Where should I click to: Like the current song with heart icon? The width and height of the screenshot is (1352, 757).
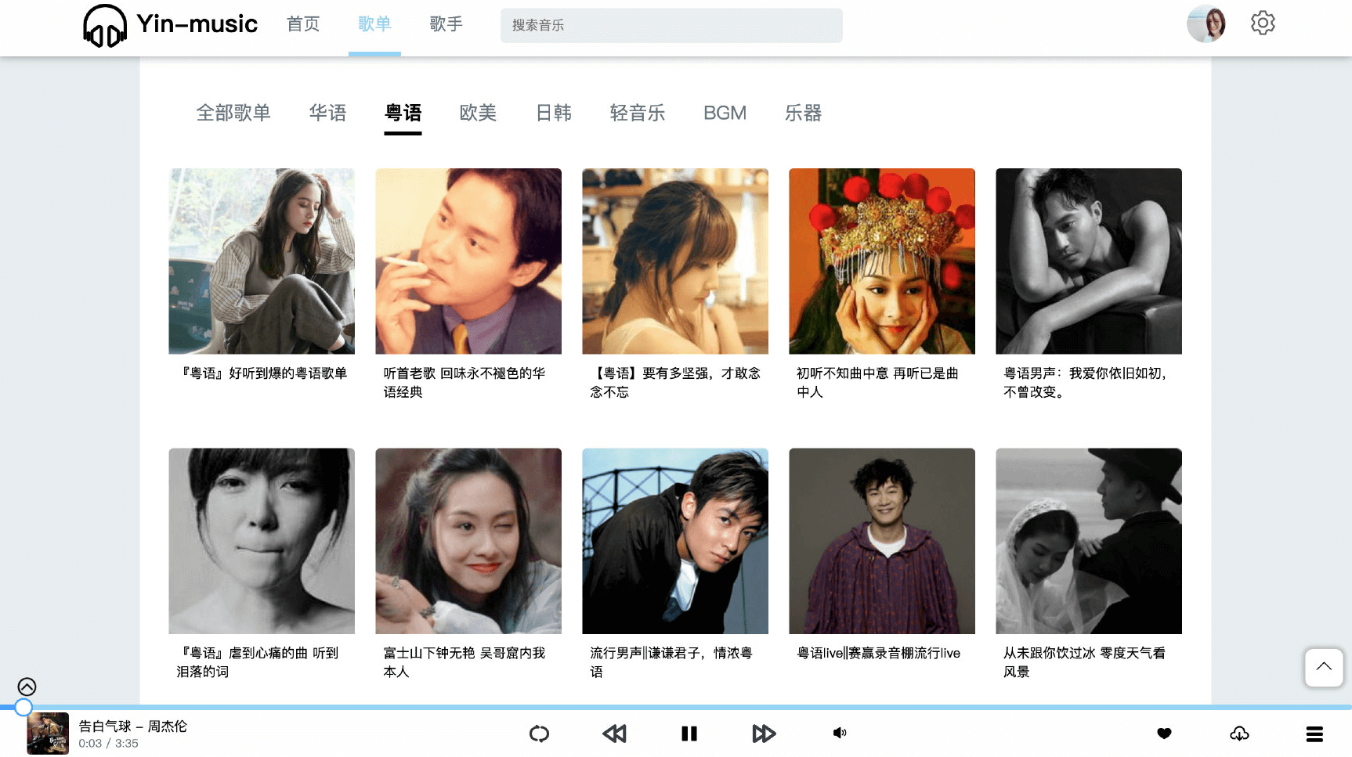click(x=1164, y=734)
